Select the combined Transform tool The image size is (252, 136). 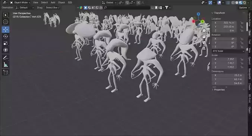click(x=6, y=50)
